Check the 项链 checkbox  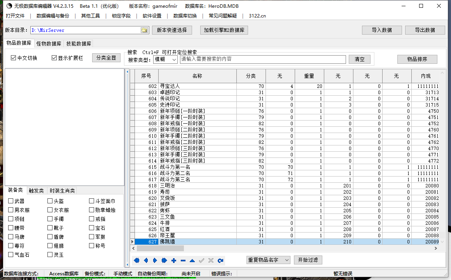click(x=10, y=219)
